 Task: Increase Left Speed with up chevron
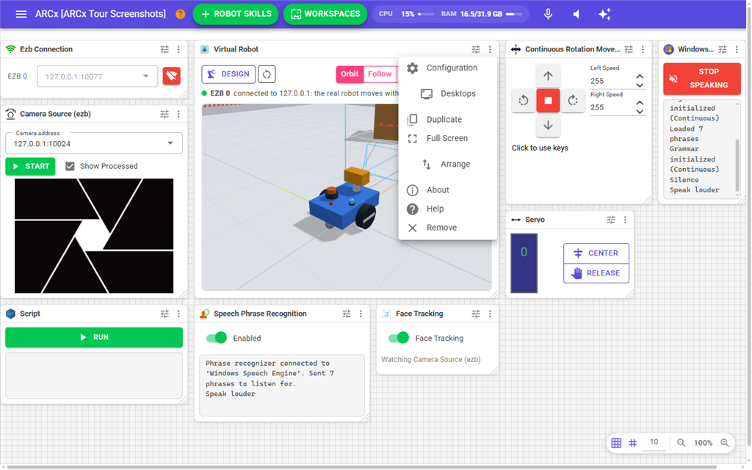tap(640, 76)
